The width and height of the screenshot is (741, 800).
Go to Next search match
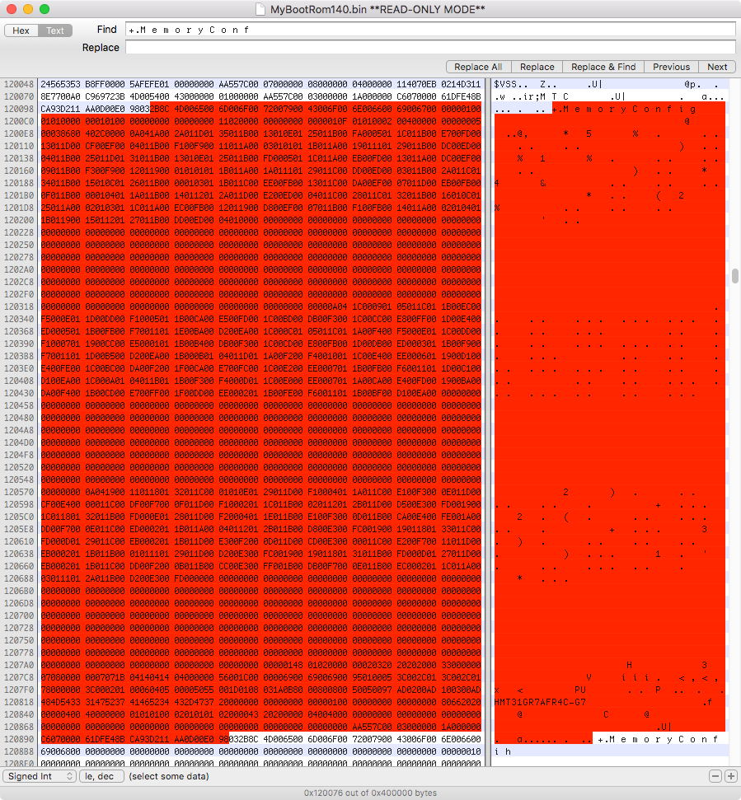coord(717,67)
